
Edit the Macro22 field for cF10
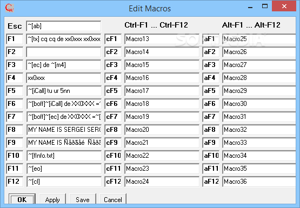pyautogui.click(x=162, y=156)
